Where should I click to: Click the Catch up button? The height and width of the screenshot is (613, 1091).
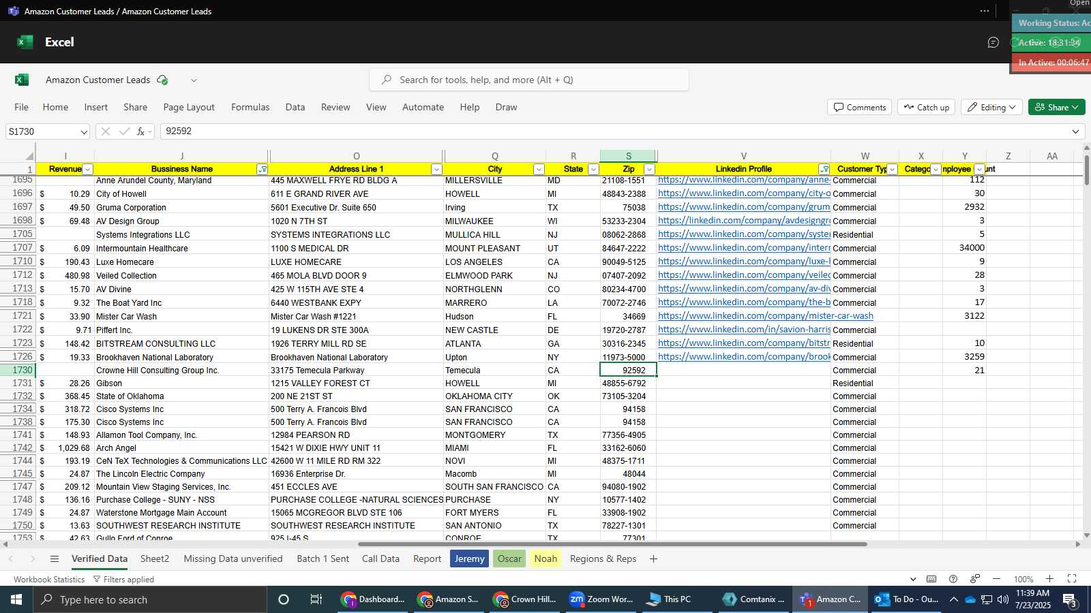click(927, 107)
